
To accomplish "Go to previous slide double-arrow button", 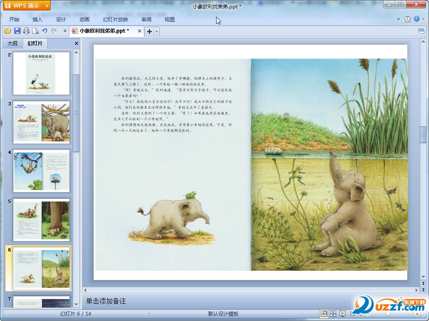I will [423, 283].
